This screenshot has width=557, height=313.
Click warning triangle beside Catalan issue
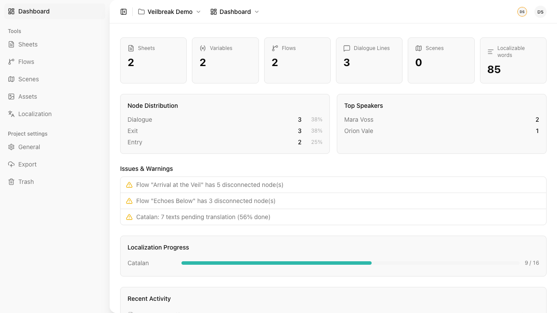129,217
